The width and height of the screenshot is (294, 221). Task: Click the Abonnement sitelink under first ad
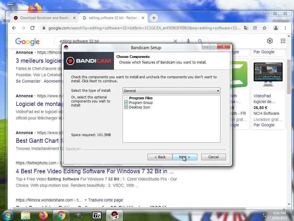click(53, 81)
